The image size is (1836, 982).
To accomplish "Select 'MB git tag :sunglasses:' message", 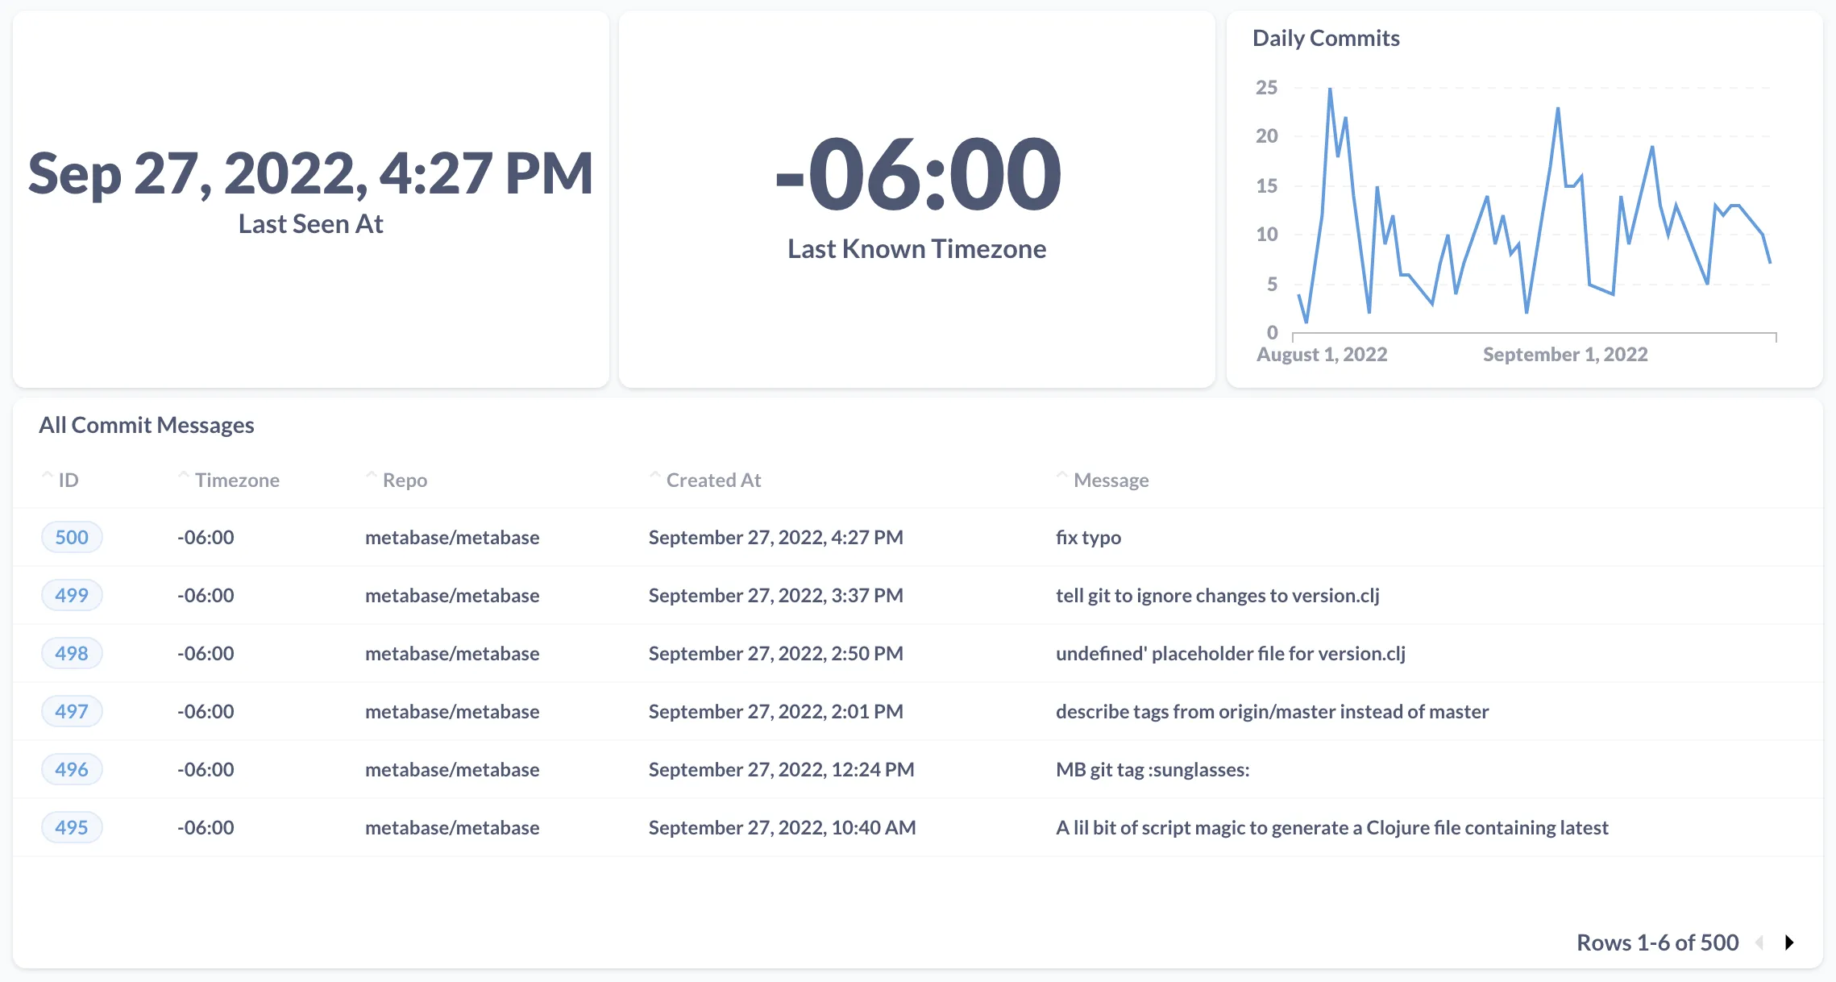I will [1153, 769].
